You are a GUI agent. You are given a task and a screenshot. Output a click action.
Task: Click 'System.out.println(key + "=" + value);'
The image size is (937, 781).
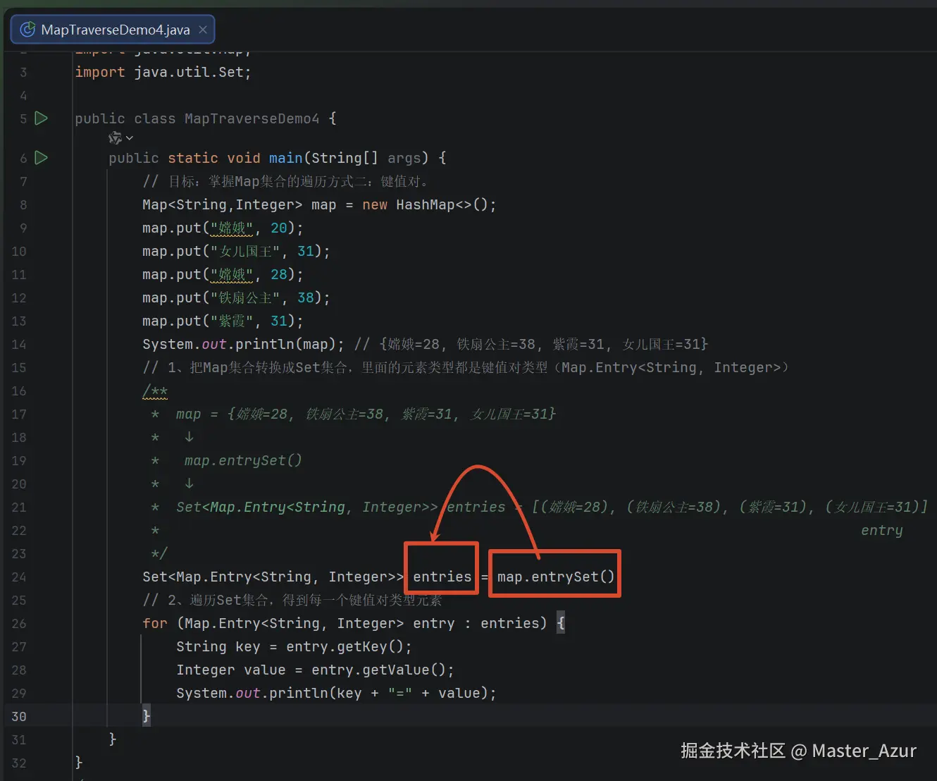(336, 693)
